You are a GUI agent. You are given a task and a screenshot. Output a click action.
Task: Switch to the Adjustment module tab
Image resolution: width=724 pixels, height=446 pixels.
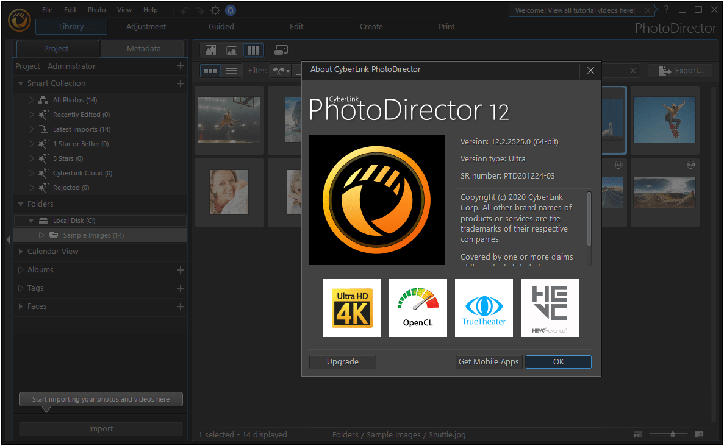point(146,27)
